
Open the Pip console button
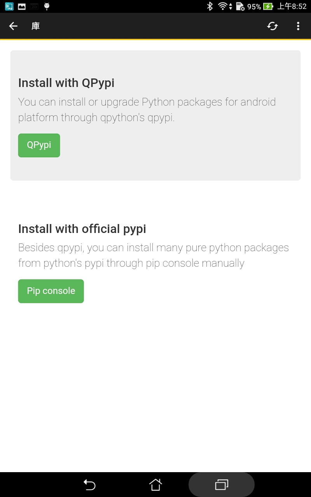51,291
